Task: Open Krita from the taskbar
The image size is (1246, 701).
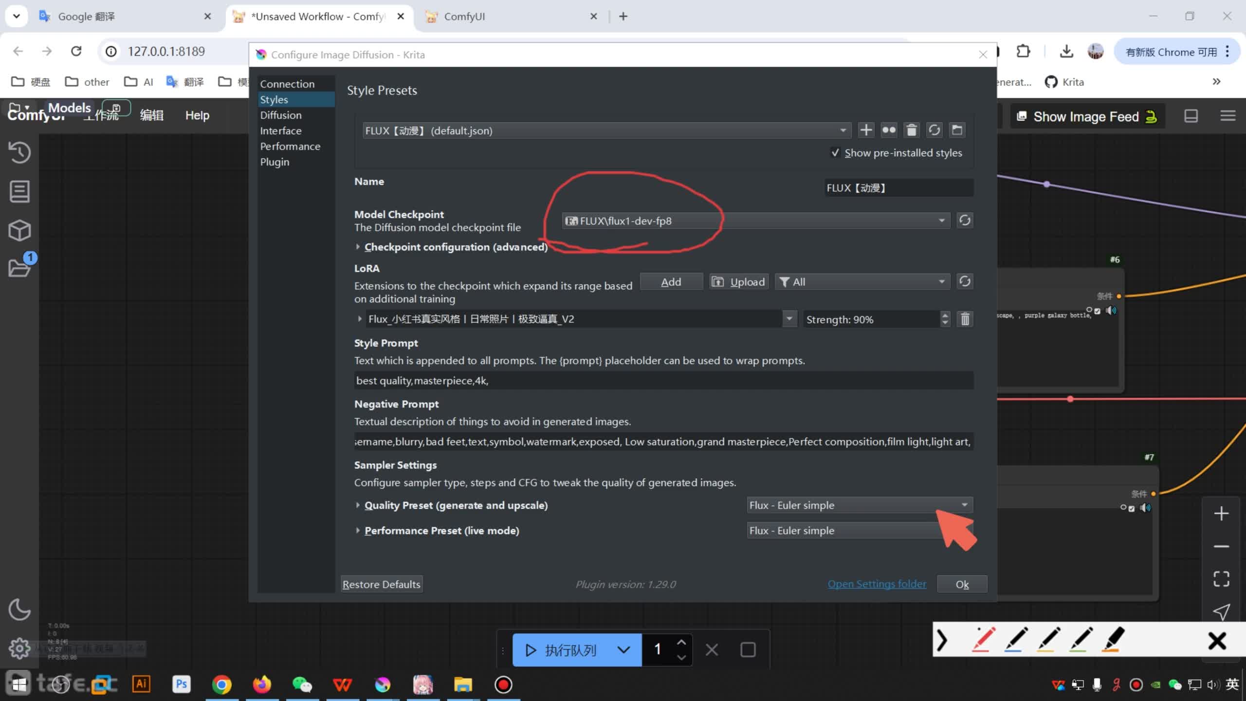Action: pos(383,684)
